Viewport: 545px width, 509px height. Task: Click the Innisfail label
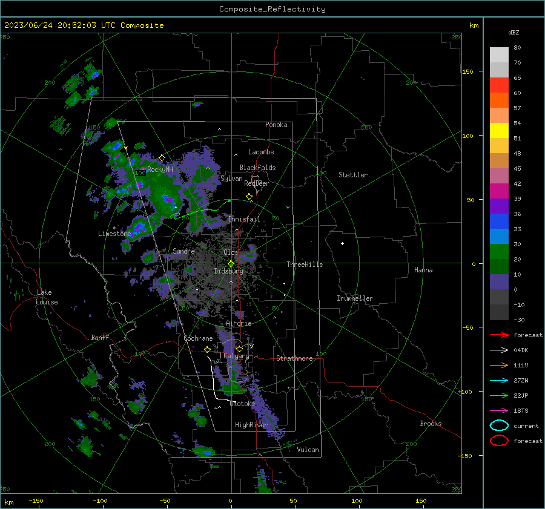click(x=244, y=219)
